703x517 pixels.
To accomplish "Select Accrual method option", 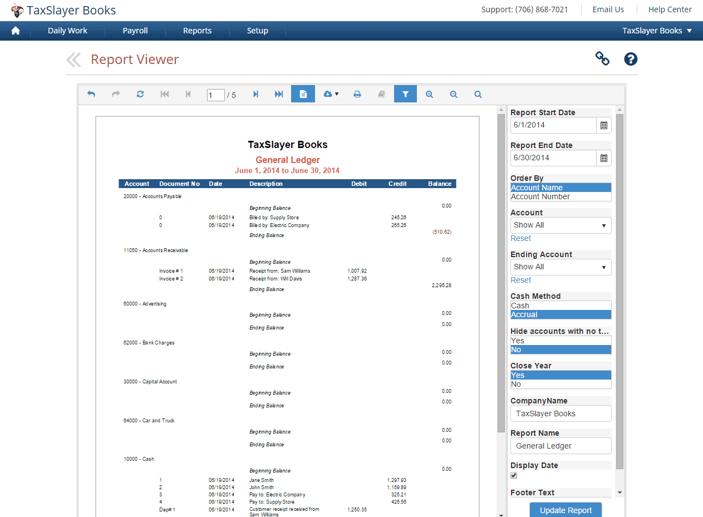I will [561, 314].
